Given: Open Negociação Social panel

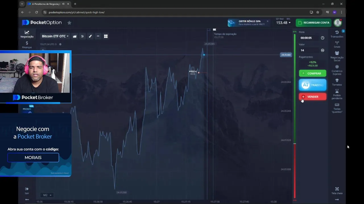Looking at the screenshot, I should point(337,56).
